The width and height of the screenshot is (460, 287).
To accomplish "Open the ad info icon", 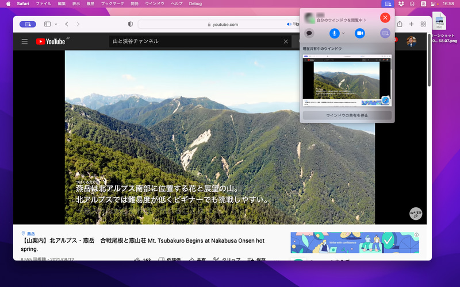I will pyautogui.click(x=416, y=235).
